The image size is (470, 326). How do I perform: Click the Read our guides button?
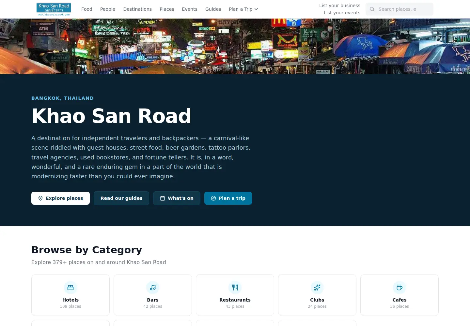121,198
